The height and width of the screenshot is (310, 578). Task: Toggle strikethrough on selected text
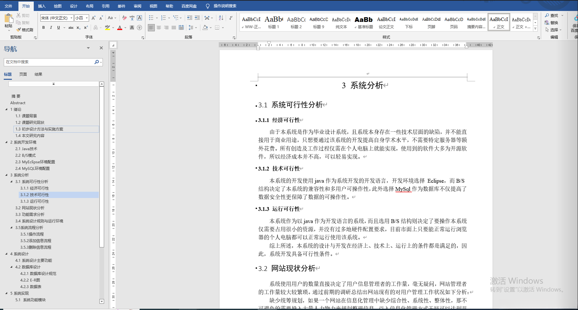[71, 28]
